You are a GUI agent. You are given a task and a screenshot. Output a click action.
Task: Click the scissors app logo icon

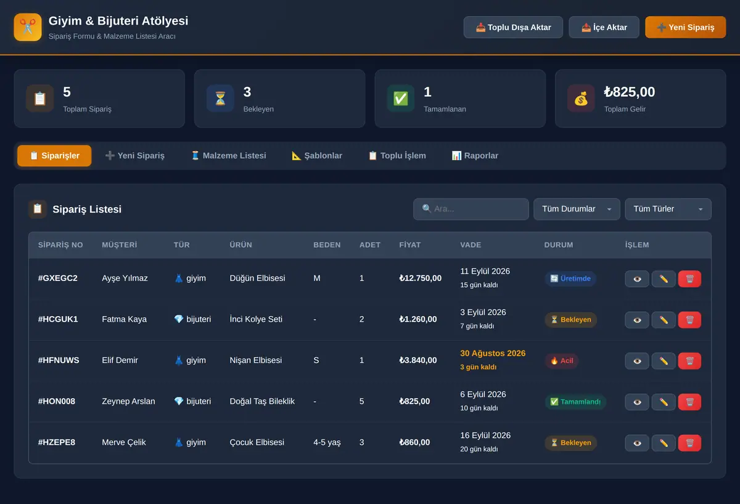[x=28, y=27]
